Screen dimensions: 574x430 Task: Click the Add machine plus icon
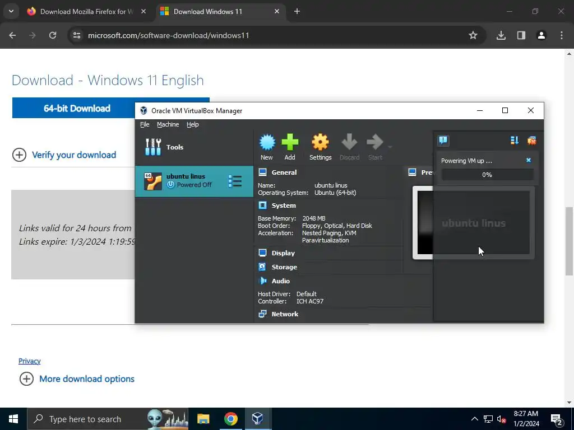point(290,147)
